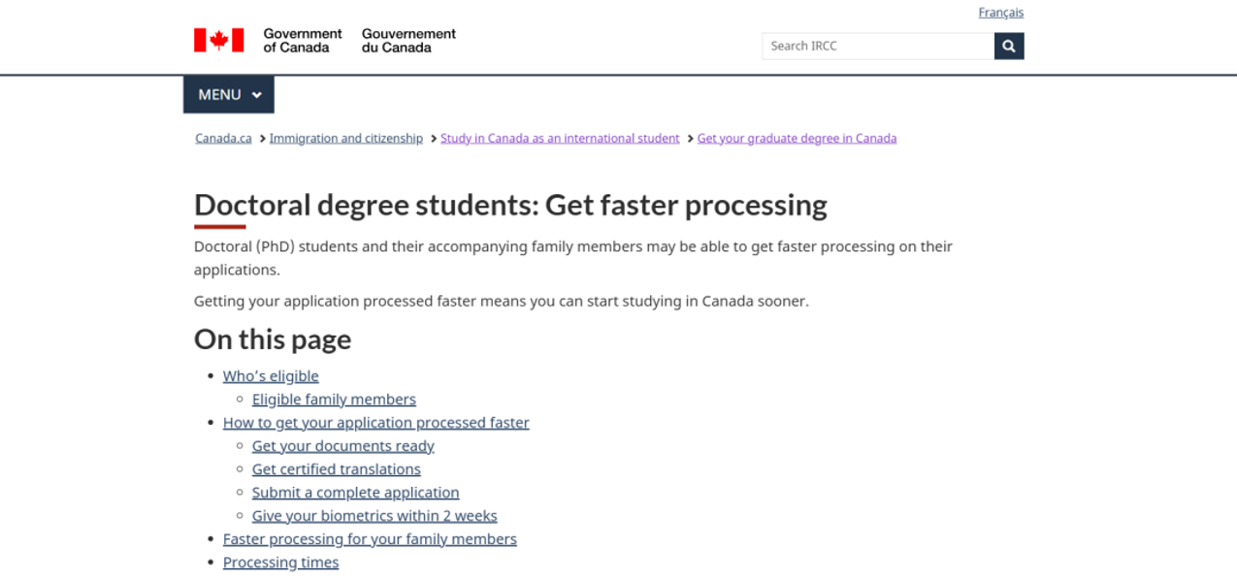Open Immigration and citizenship breadcrumb
The image size is (1237, 581).
coord(346,139)
